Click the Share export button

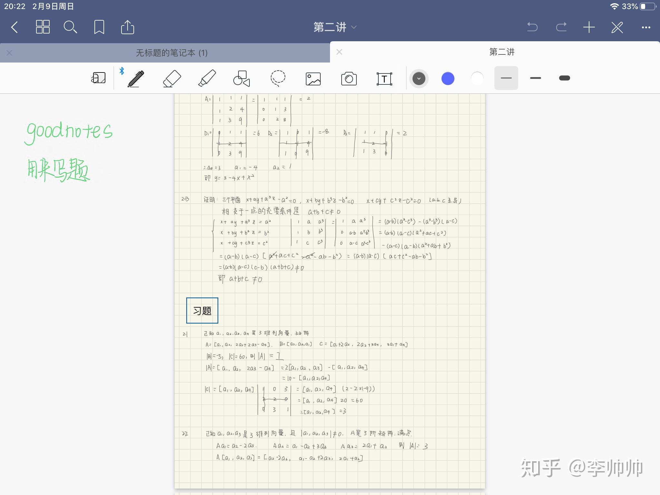coord(127,27)
